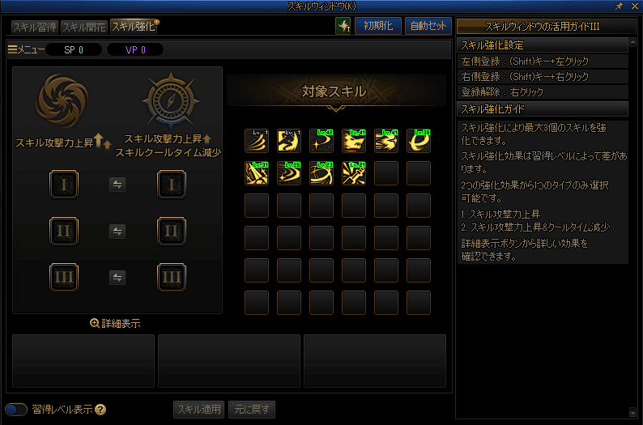Click the help question mark icon
This screenshot has height=425, width=643.
pyautogui.click(x=100, y=410)
